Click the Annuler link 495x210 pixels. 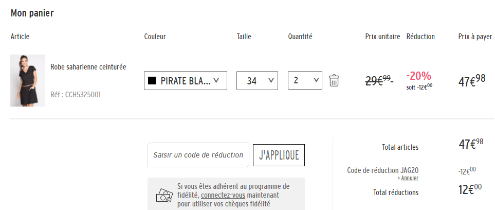pos(410,178)
